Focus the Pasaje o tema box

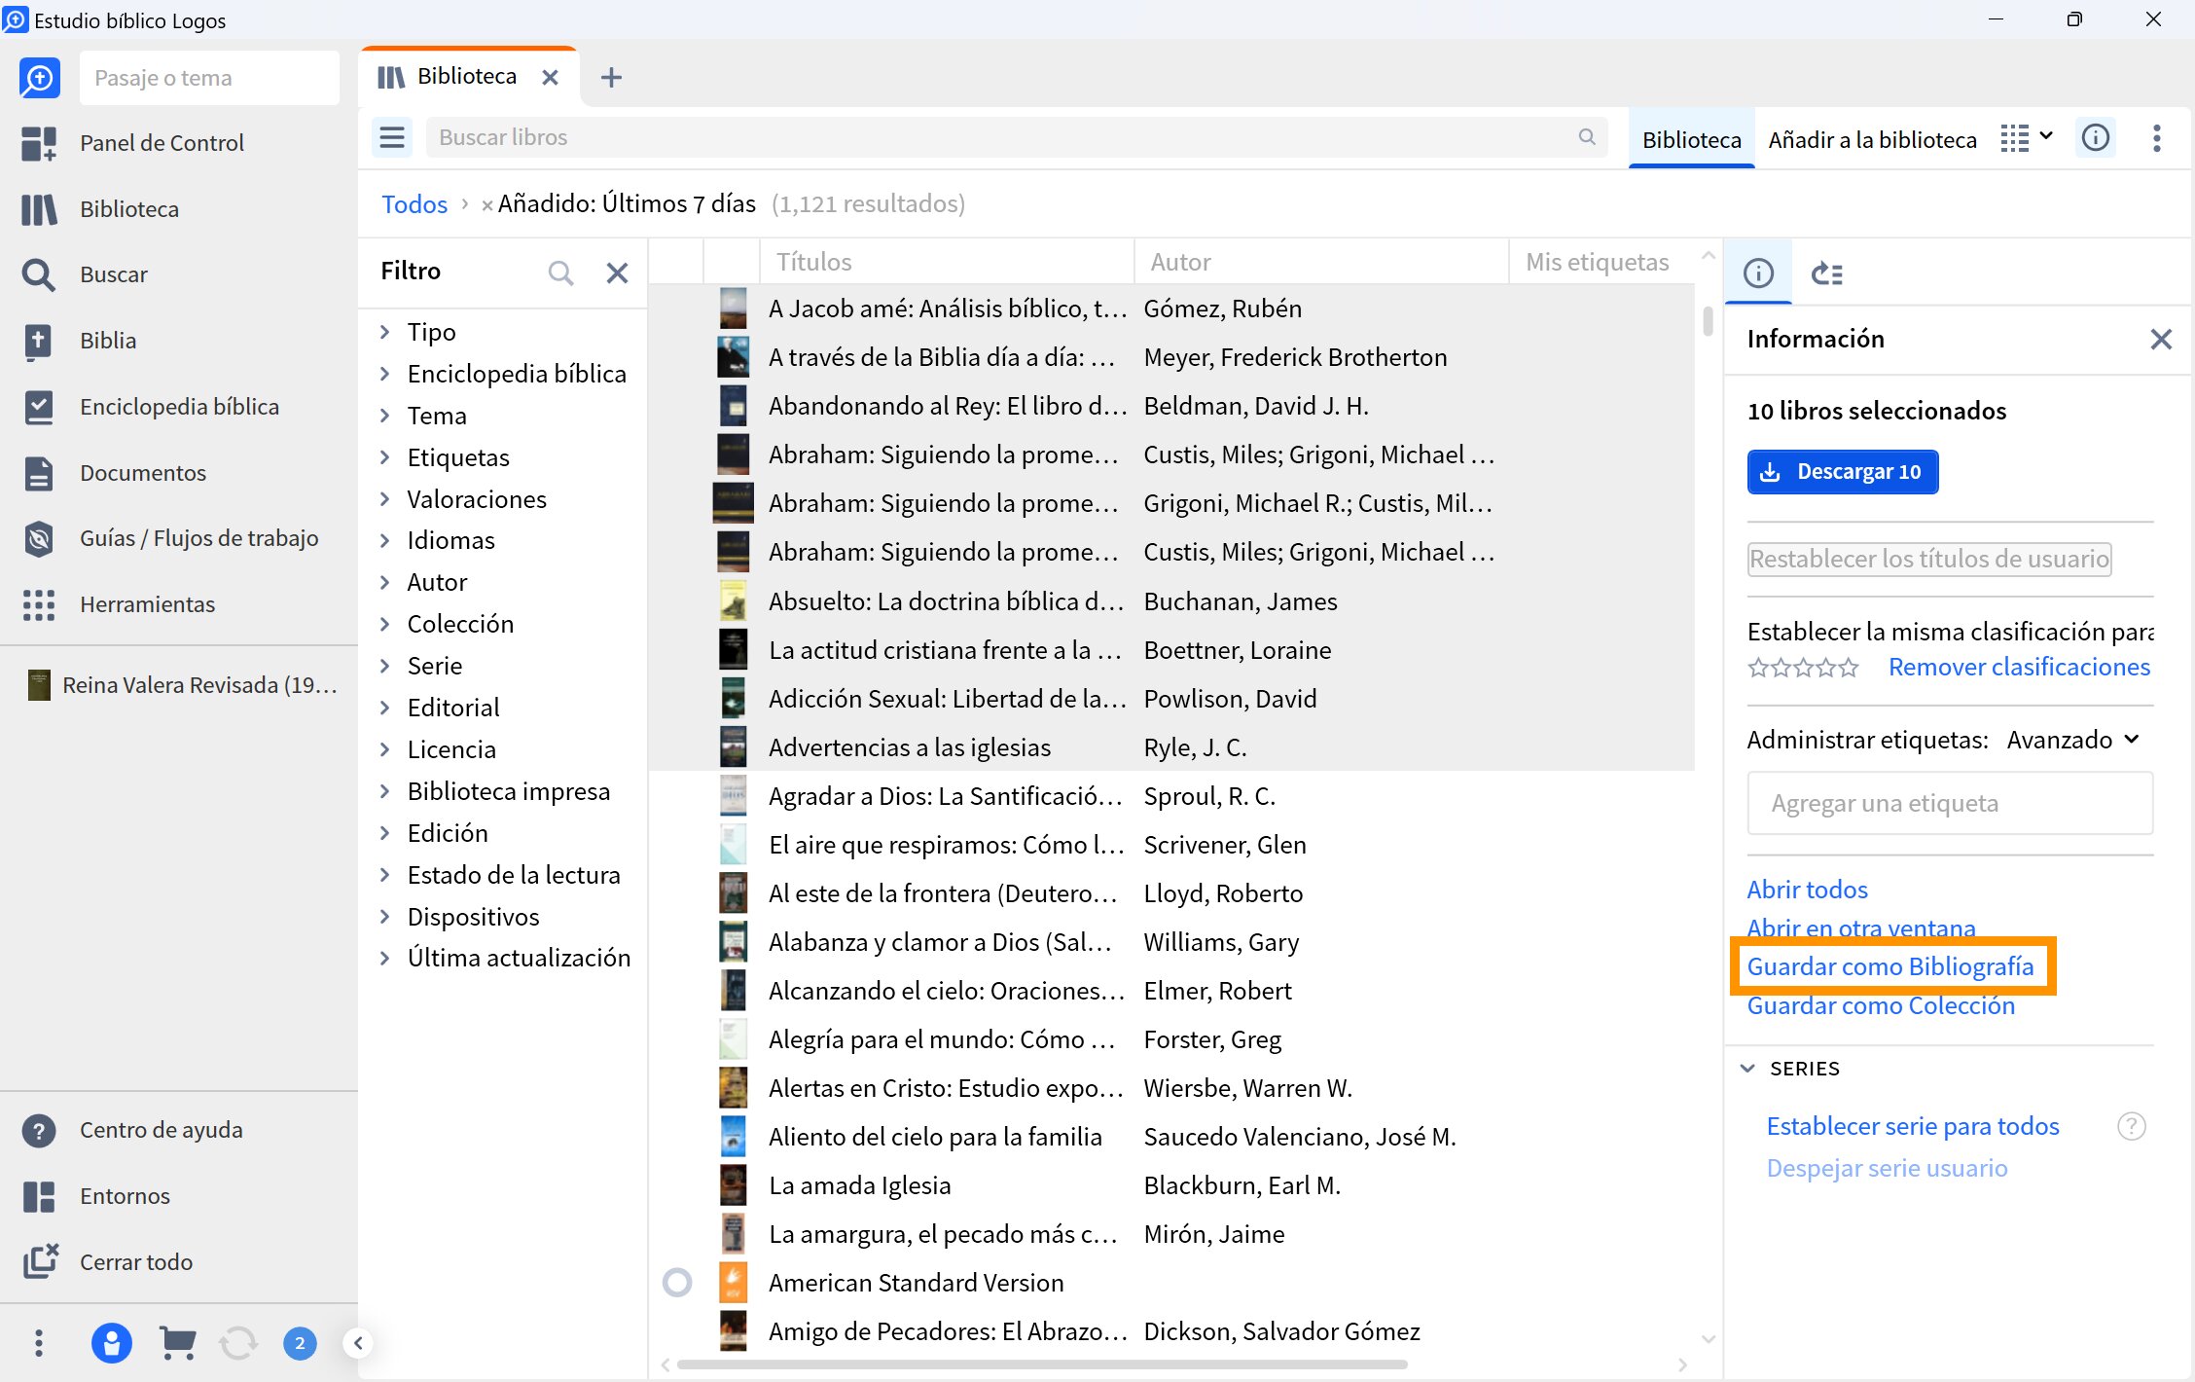(x=209, y=78)
